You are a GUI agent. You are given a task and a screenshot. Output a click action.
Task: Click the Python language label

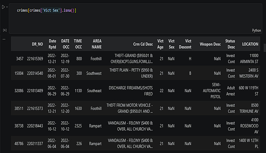256,30
